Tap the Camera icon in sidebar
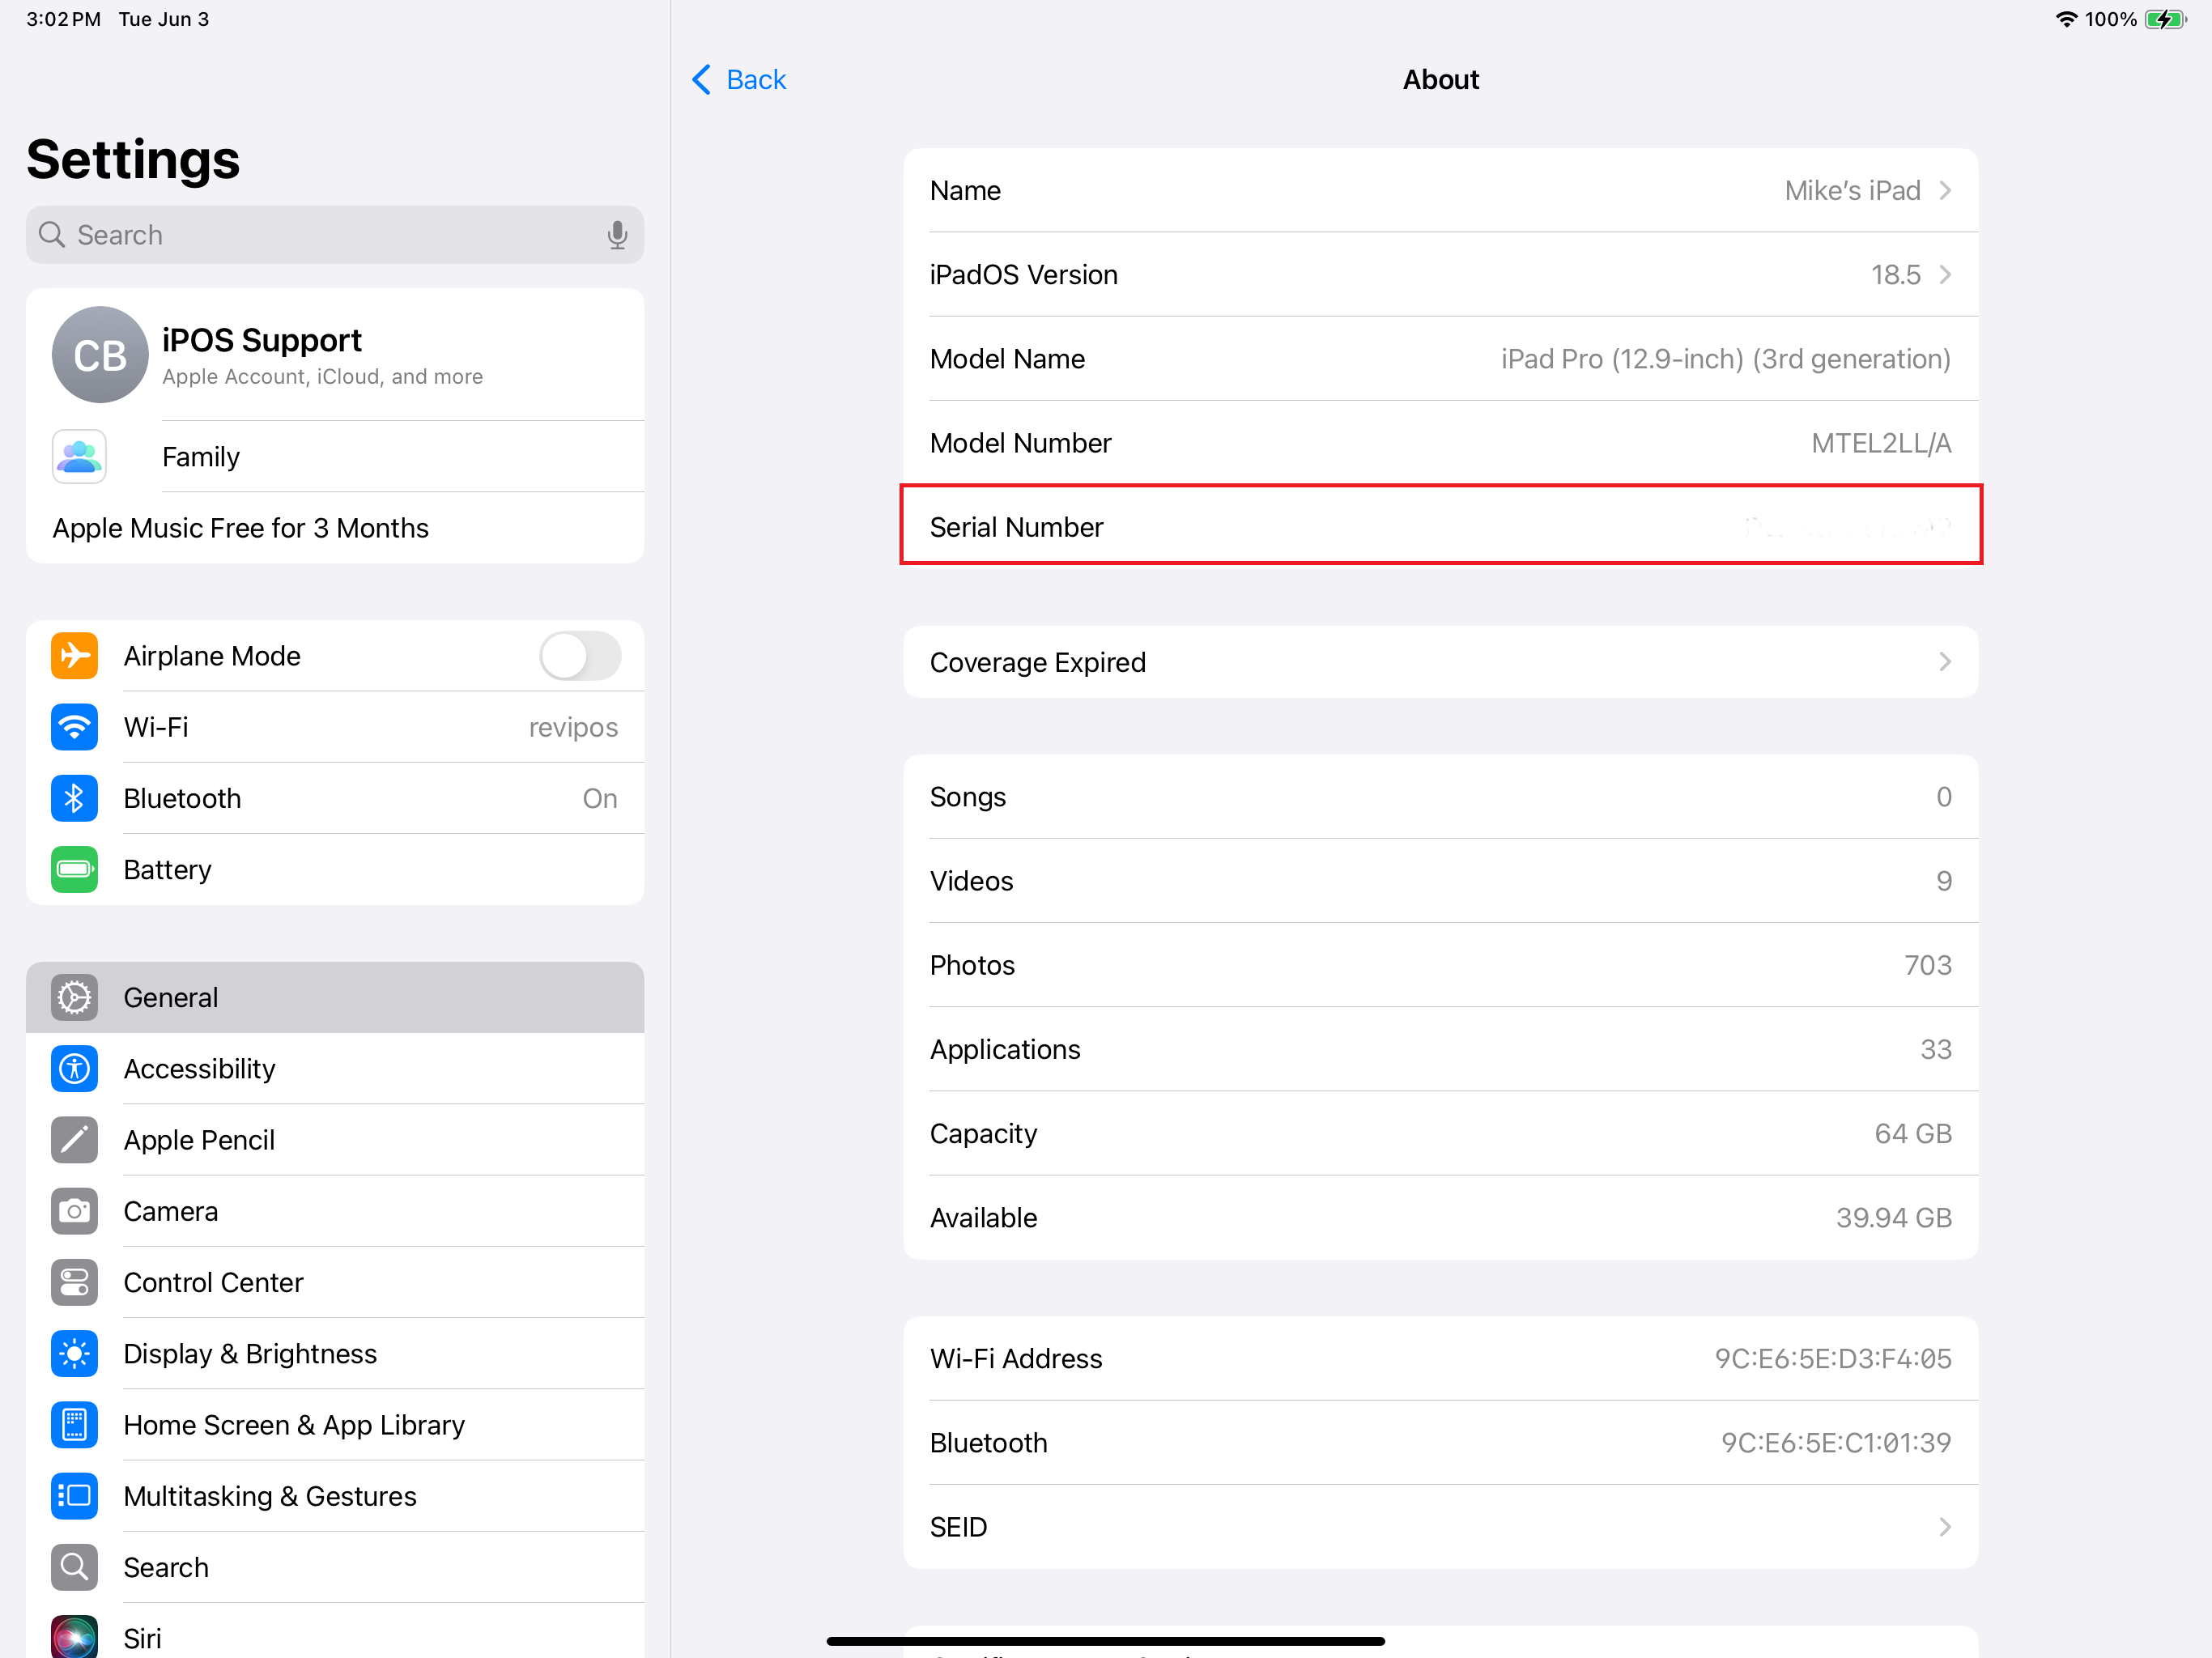The height and width of the screenshot is (1658, 2212). tap(74, 1211)
